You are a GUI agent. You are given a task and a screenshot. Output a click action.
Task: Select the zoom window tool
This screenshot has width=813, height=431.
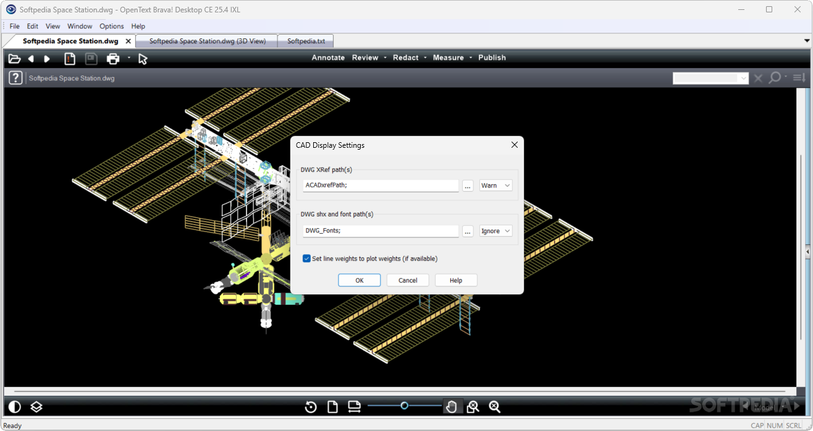[x=473, y=406]
